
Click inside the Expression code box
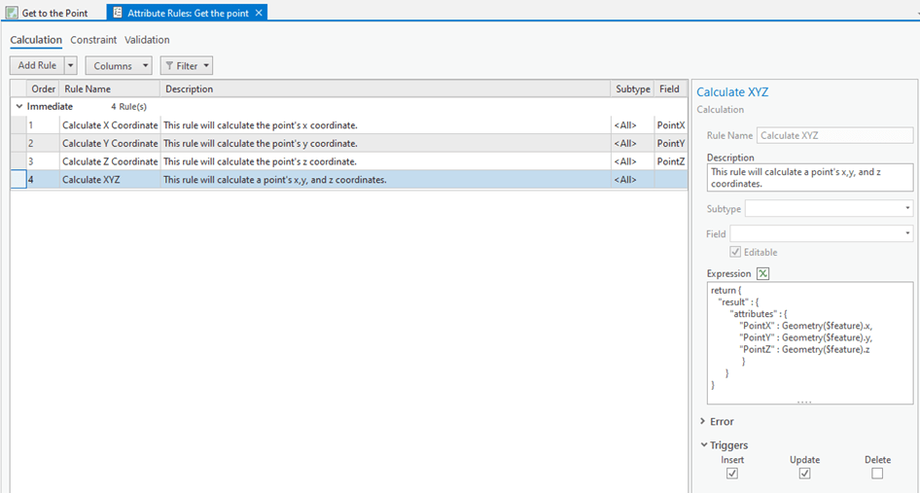(x=810, y=342)
